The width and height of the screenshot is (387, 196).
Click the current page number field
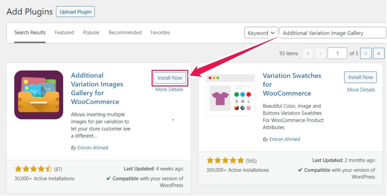(337, 53)
